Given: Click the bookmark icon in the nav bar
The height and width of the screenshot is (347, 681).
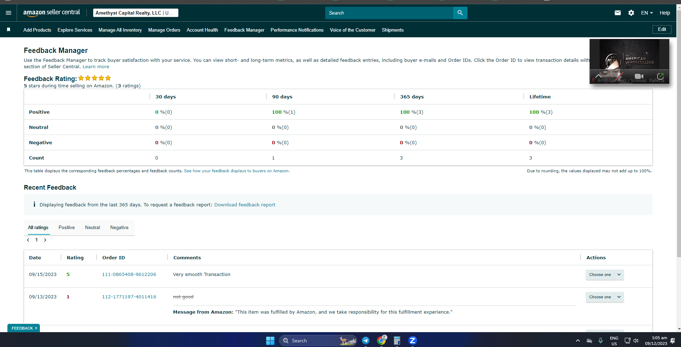Looking at the screenshot, I should click(9, 30).
